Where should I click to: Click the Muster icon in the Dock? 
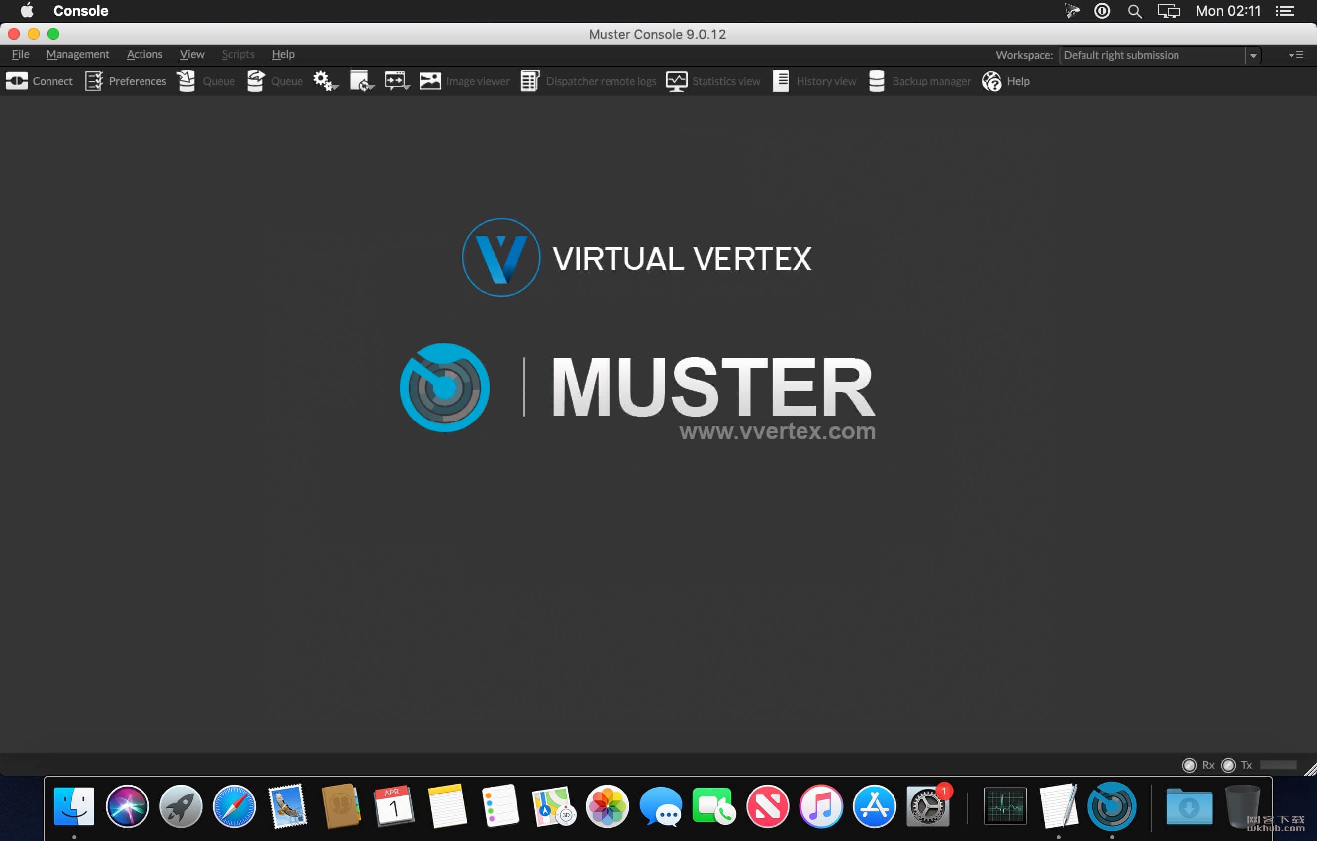pyautogui.click(x=1112, y=806)
